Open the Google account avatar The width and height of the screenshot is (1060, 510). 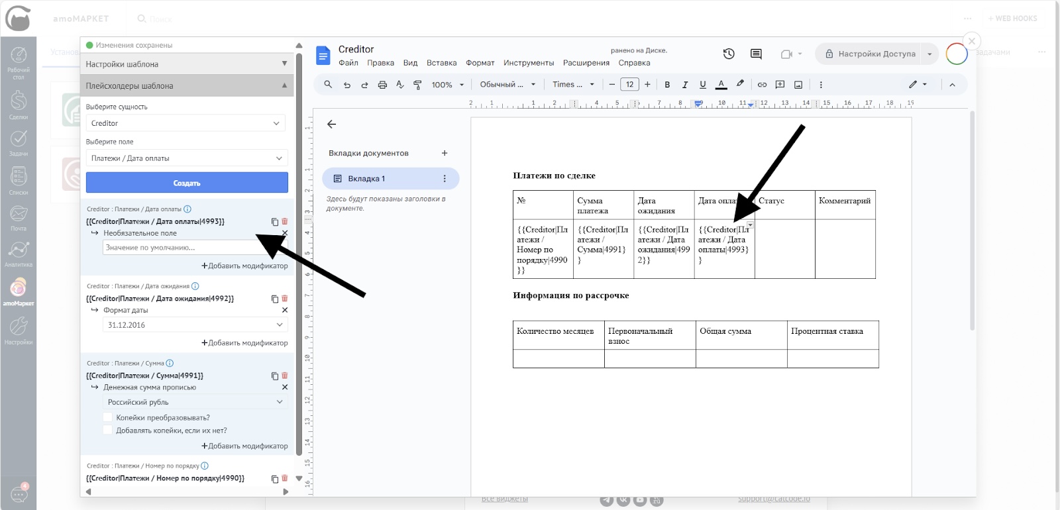point(957,54)
